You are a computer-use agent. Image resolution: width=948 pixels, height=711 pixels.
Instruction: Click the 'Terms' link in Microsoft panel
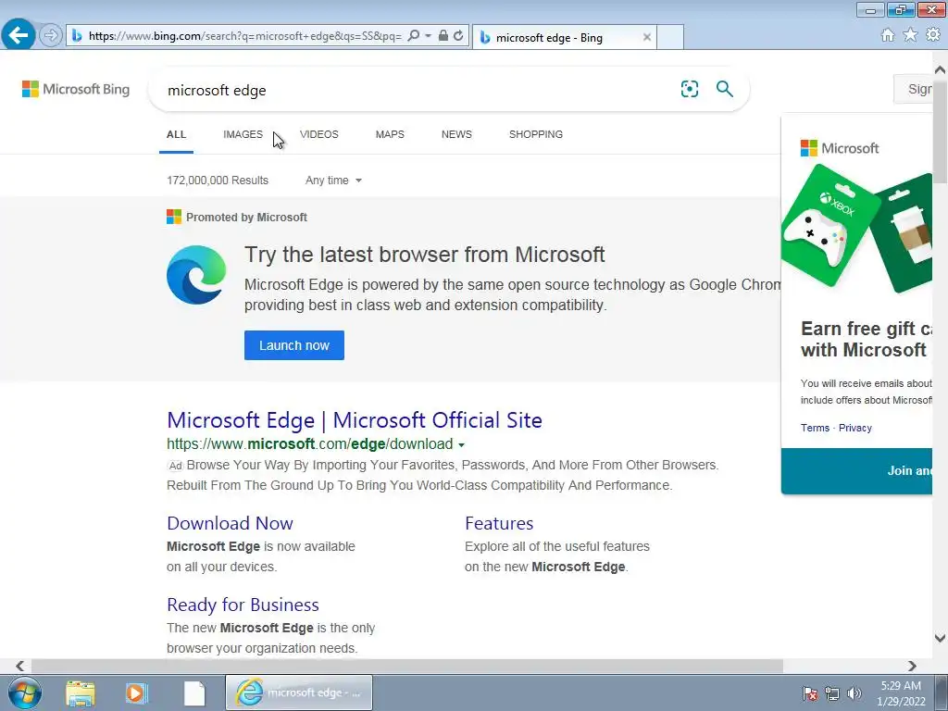815,428
